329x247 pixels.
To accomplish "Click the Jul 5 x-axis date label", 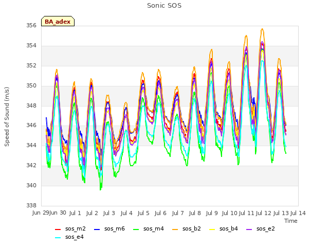I will [143, 213].
